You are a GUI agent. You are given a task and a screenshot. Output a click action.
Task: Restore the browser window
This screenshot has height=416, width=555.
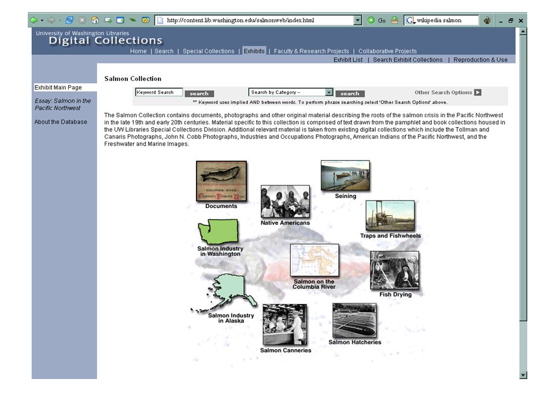510,21
